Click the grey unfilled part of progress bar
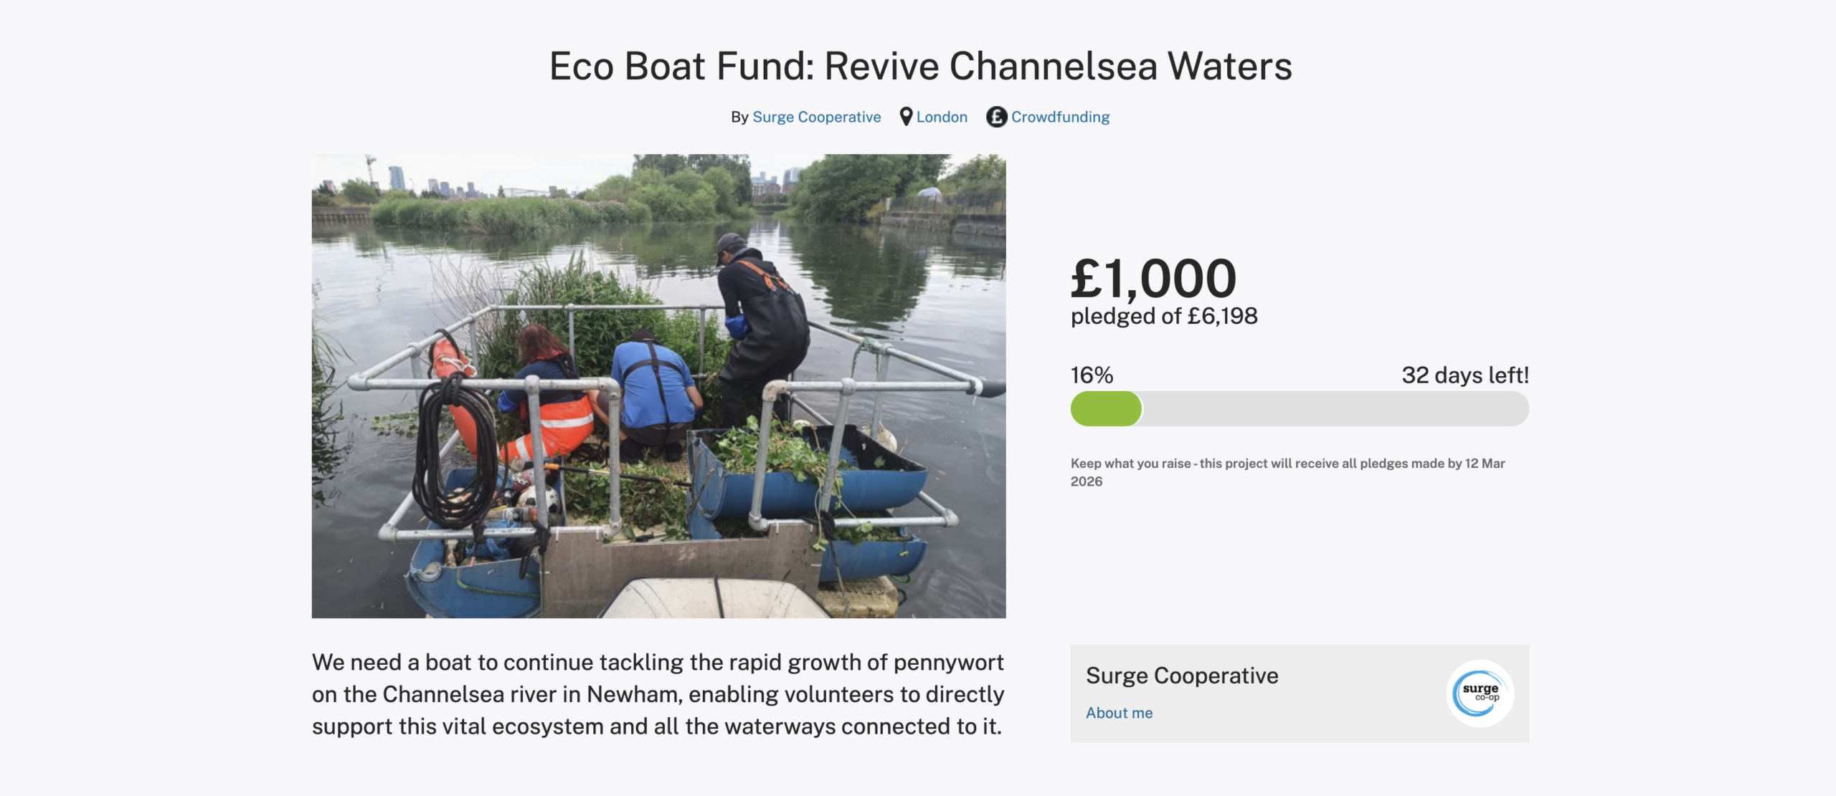Screen dimensions: 1836x796 tap(1334, 409)
